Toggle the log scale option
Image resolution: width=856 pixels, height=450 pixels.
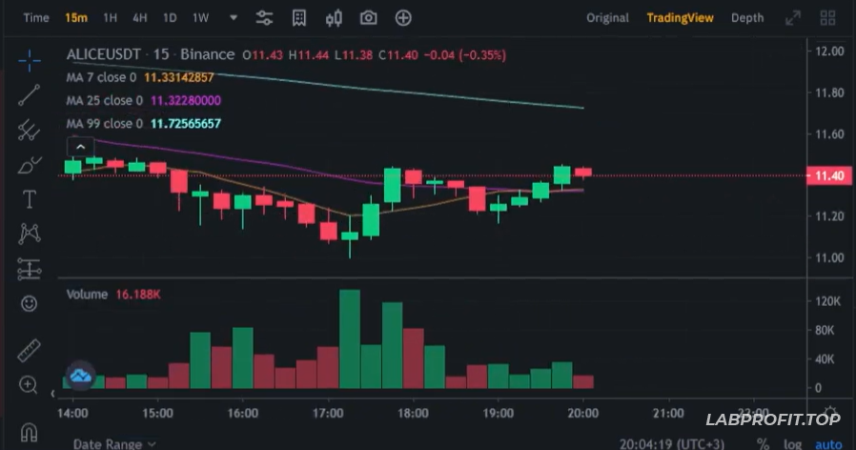793,443
